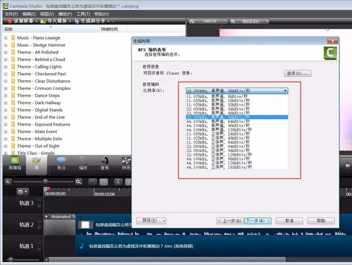This screenshot has height=265, width=352.
Task: Open the 工具(T) menu
Action: click(x=83, y=14)
